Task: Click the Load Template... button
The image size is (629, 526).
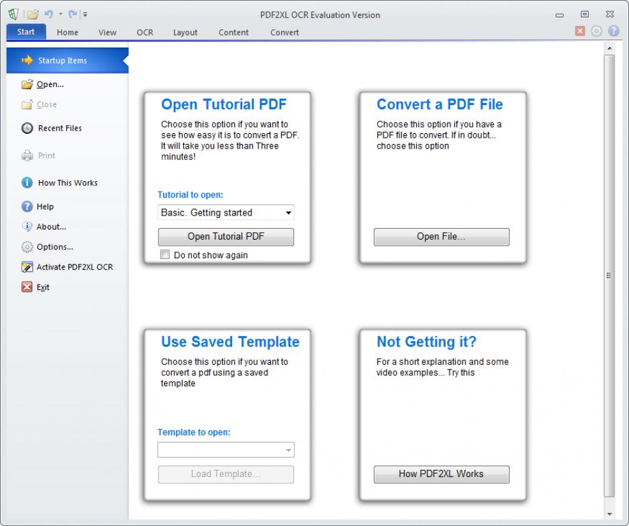Action: [x=226, y=474]
